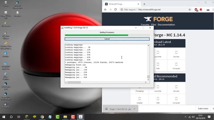Click 'Exibir todos' downloads button
The height and width of the screenshot is (120, 214).
pos(203,109)
